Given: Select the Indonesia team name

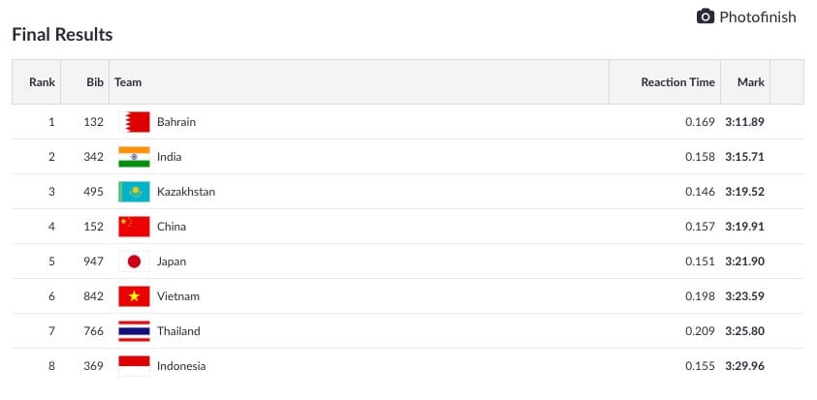Looking at the screenshot, I should pos(181,366).
